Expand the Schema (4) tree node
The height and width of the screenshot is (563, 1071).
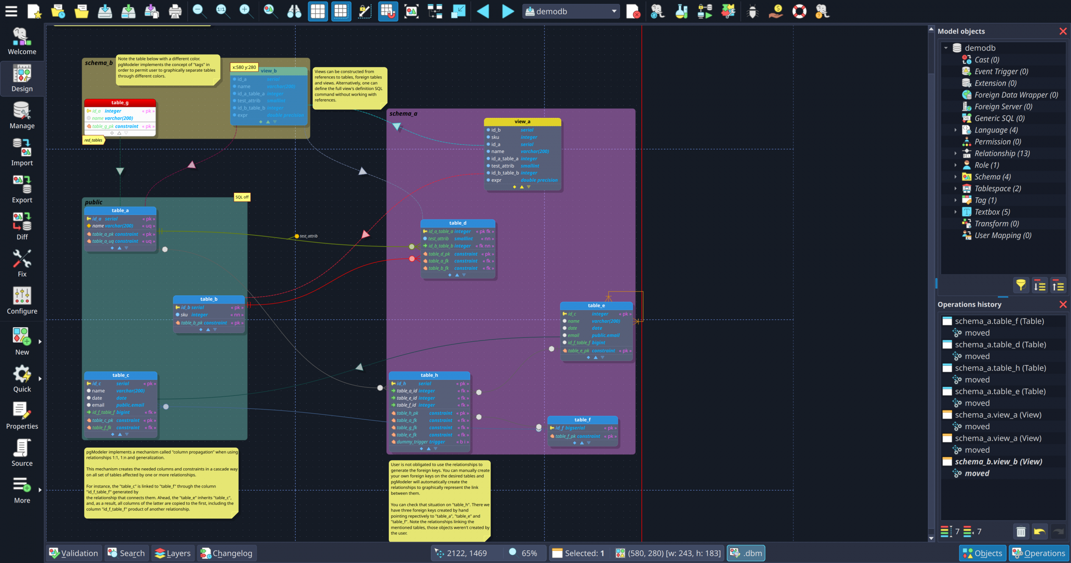956,177
